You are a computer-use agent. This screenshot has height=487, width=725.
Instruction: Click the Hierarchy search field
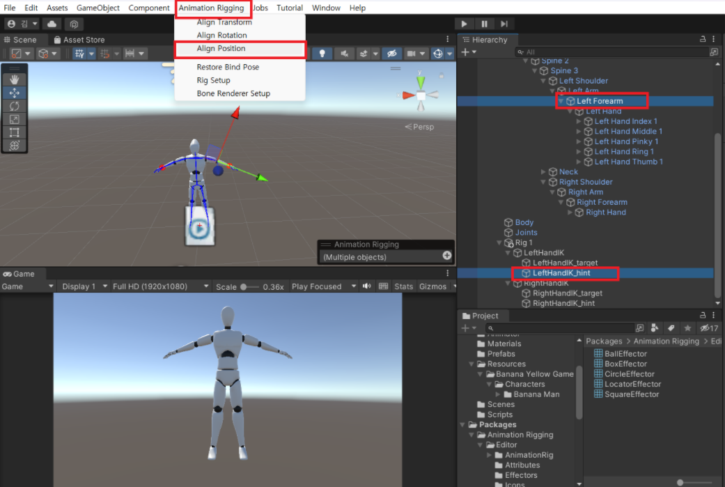(611, 52)
